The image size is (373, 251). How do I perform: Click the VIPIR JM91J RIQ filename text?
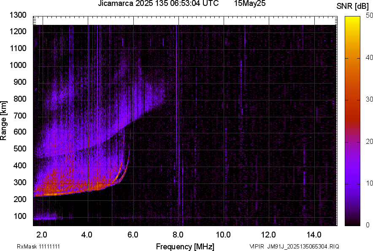(294, 246)
